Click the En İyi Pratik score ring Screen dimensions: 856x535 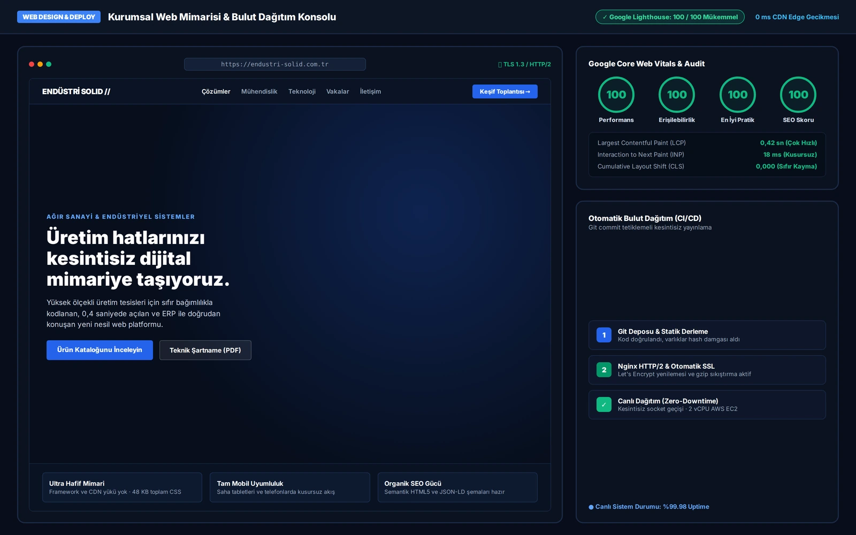point(738,95)
